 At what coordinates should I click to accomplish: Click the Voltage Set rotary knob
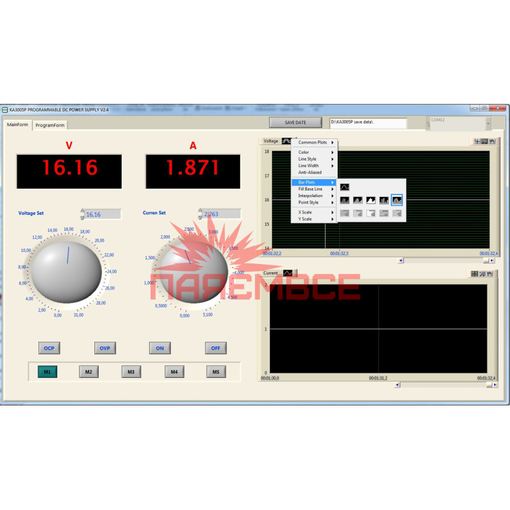tap(67, 271)
